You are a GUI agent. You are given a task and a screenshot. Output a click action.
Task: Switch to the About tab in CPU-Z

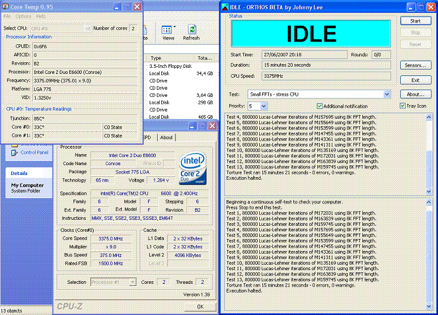pyautogui.click(x=166, y=137)
